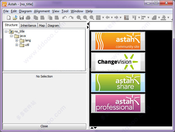Open the astah community site banner
This screenshot has width=175, height=132.
tap(118, 41)
